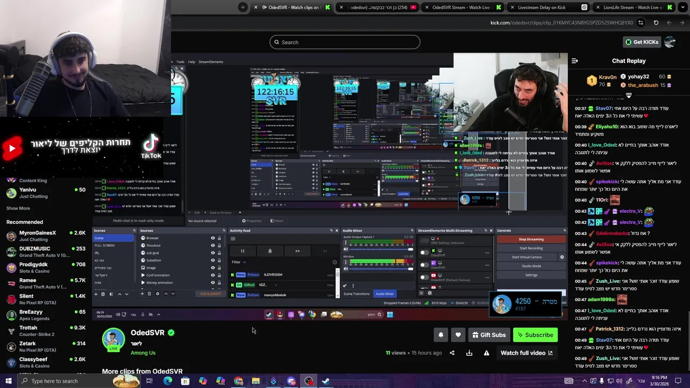Open Microsoft Edge from the taskbar
690x388 pixels.
click(x=168, y=381)
